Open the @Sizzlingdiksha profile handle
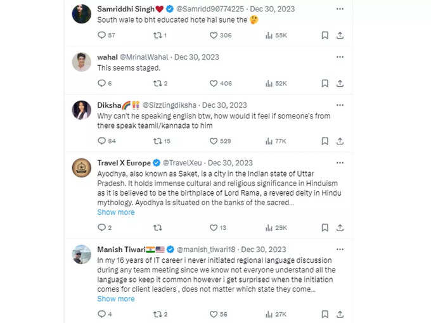This screenshot has height=323, width=431. coord(169,105)
